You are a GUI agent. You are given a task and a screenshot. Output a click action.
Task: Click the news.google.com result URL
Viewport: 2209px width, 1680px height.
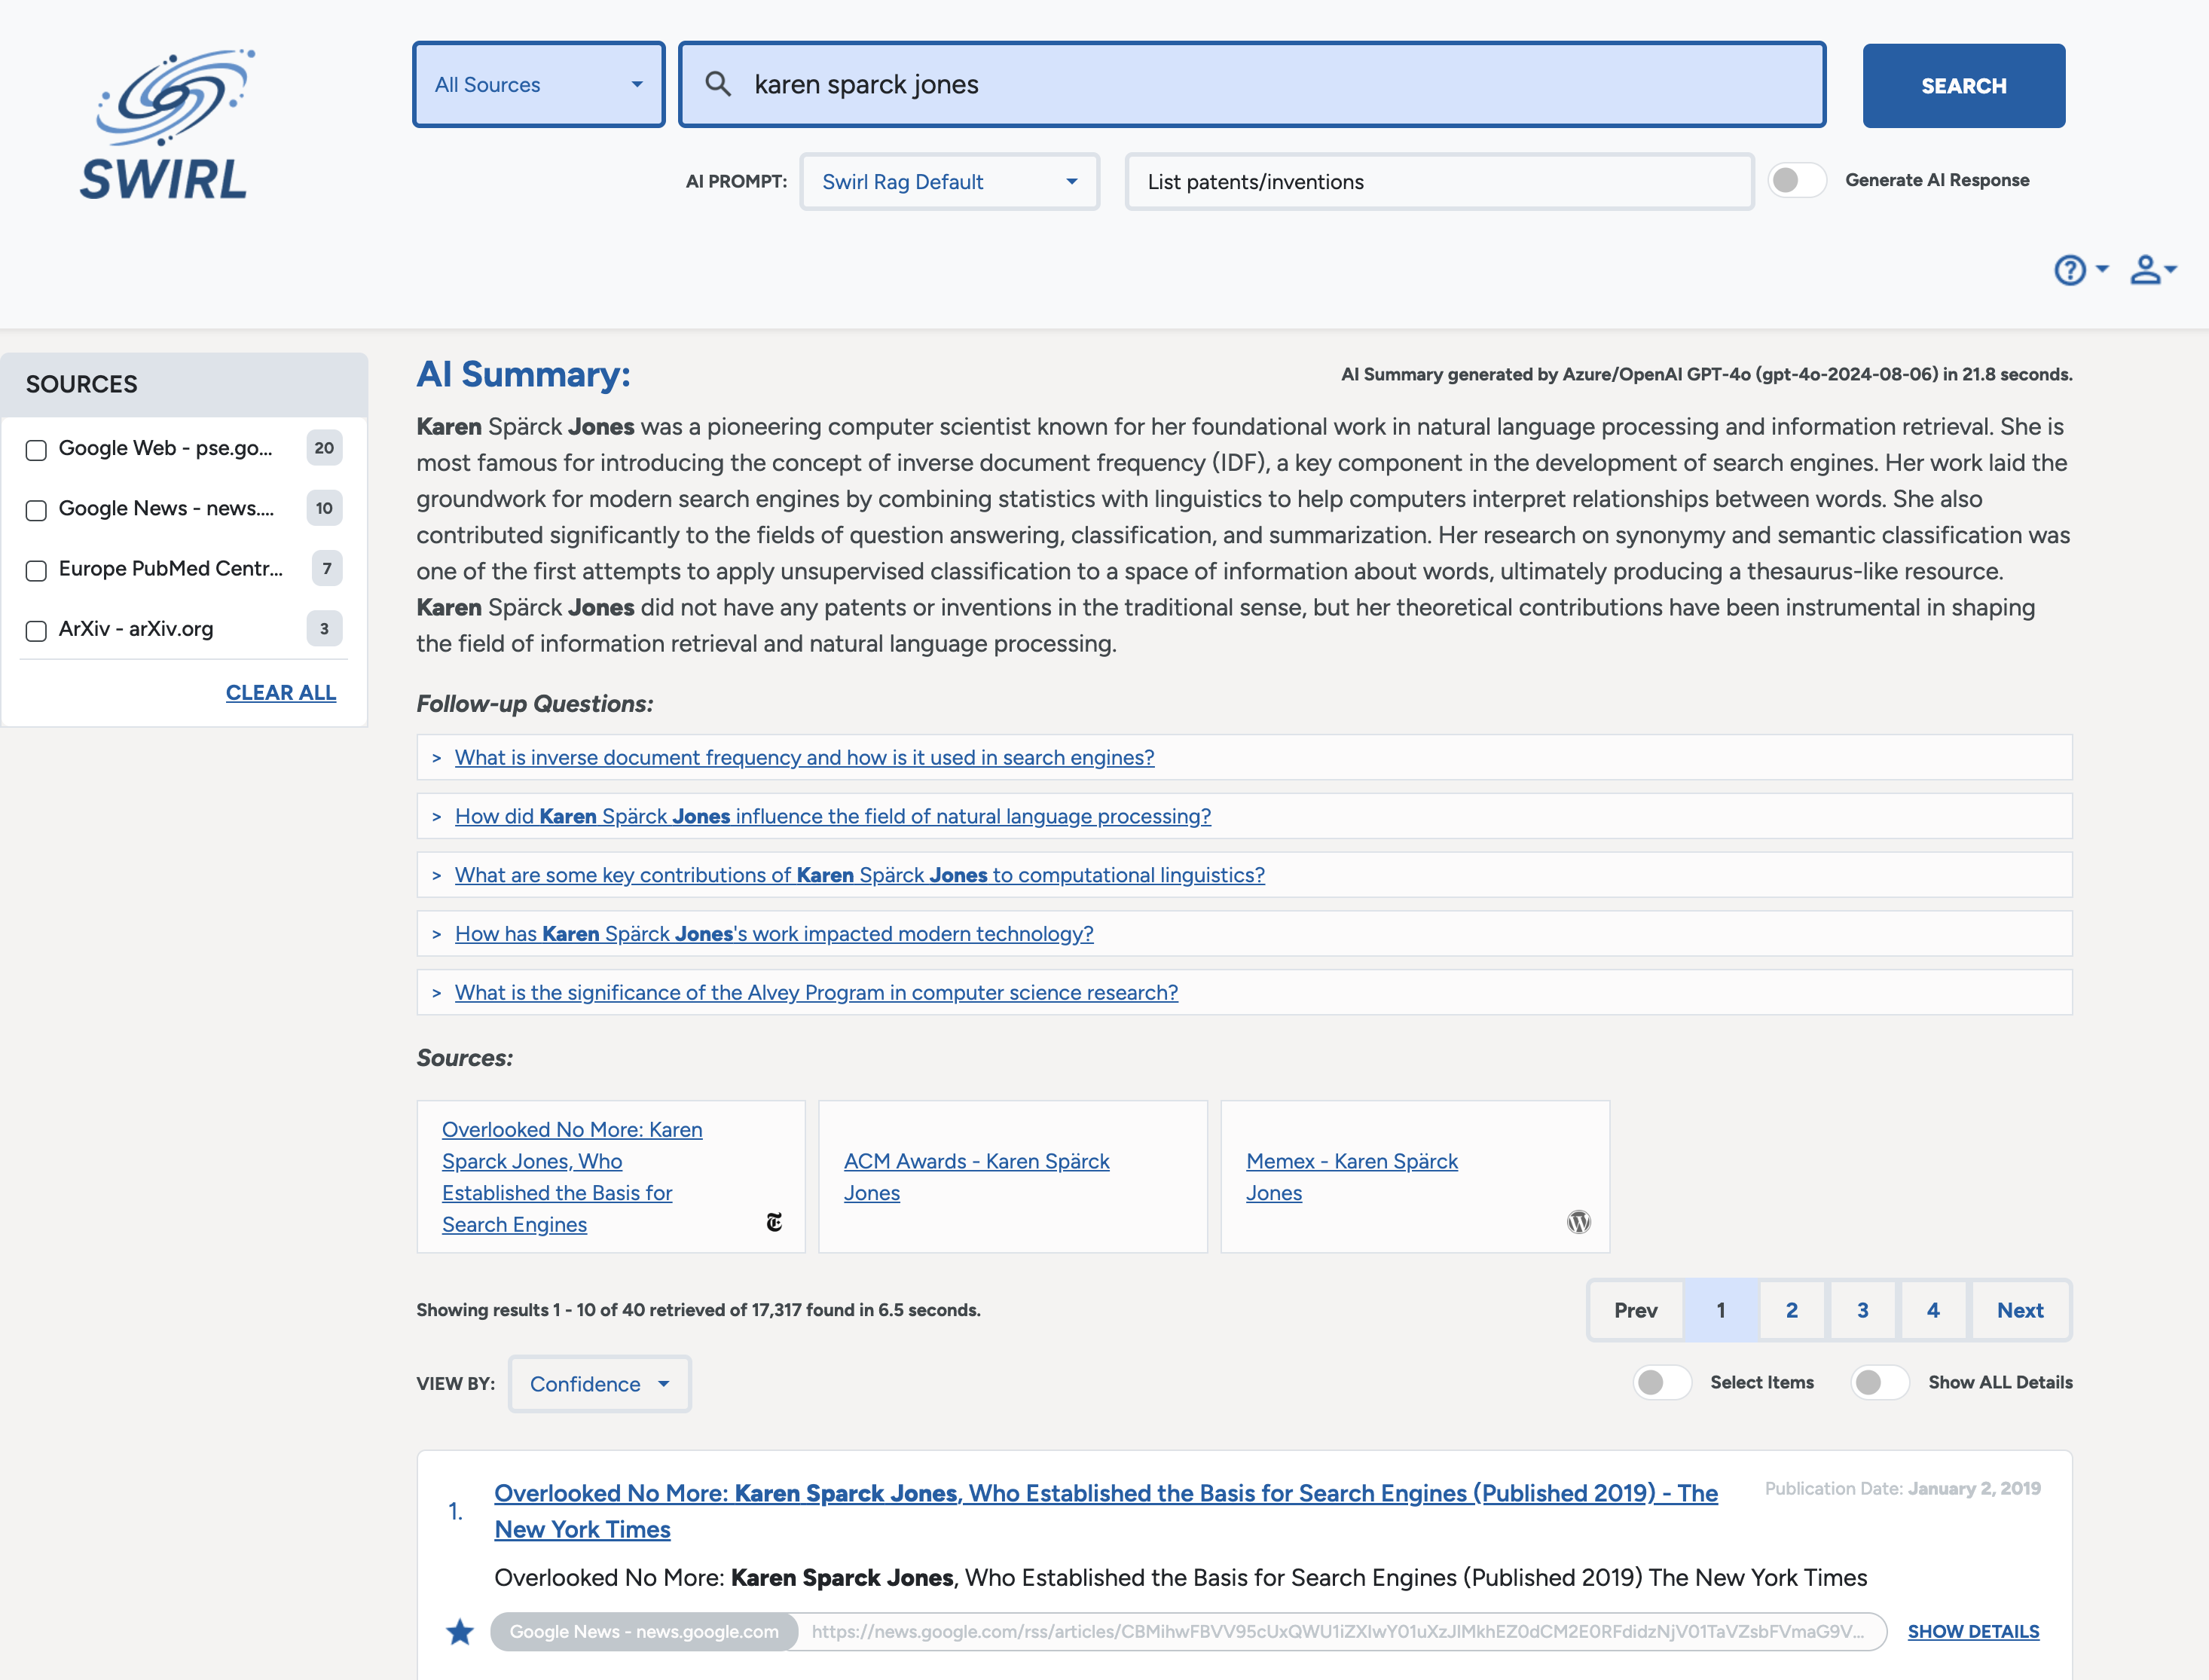tap(1338, 1632)
